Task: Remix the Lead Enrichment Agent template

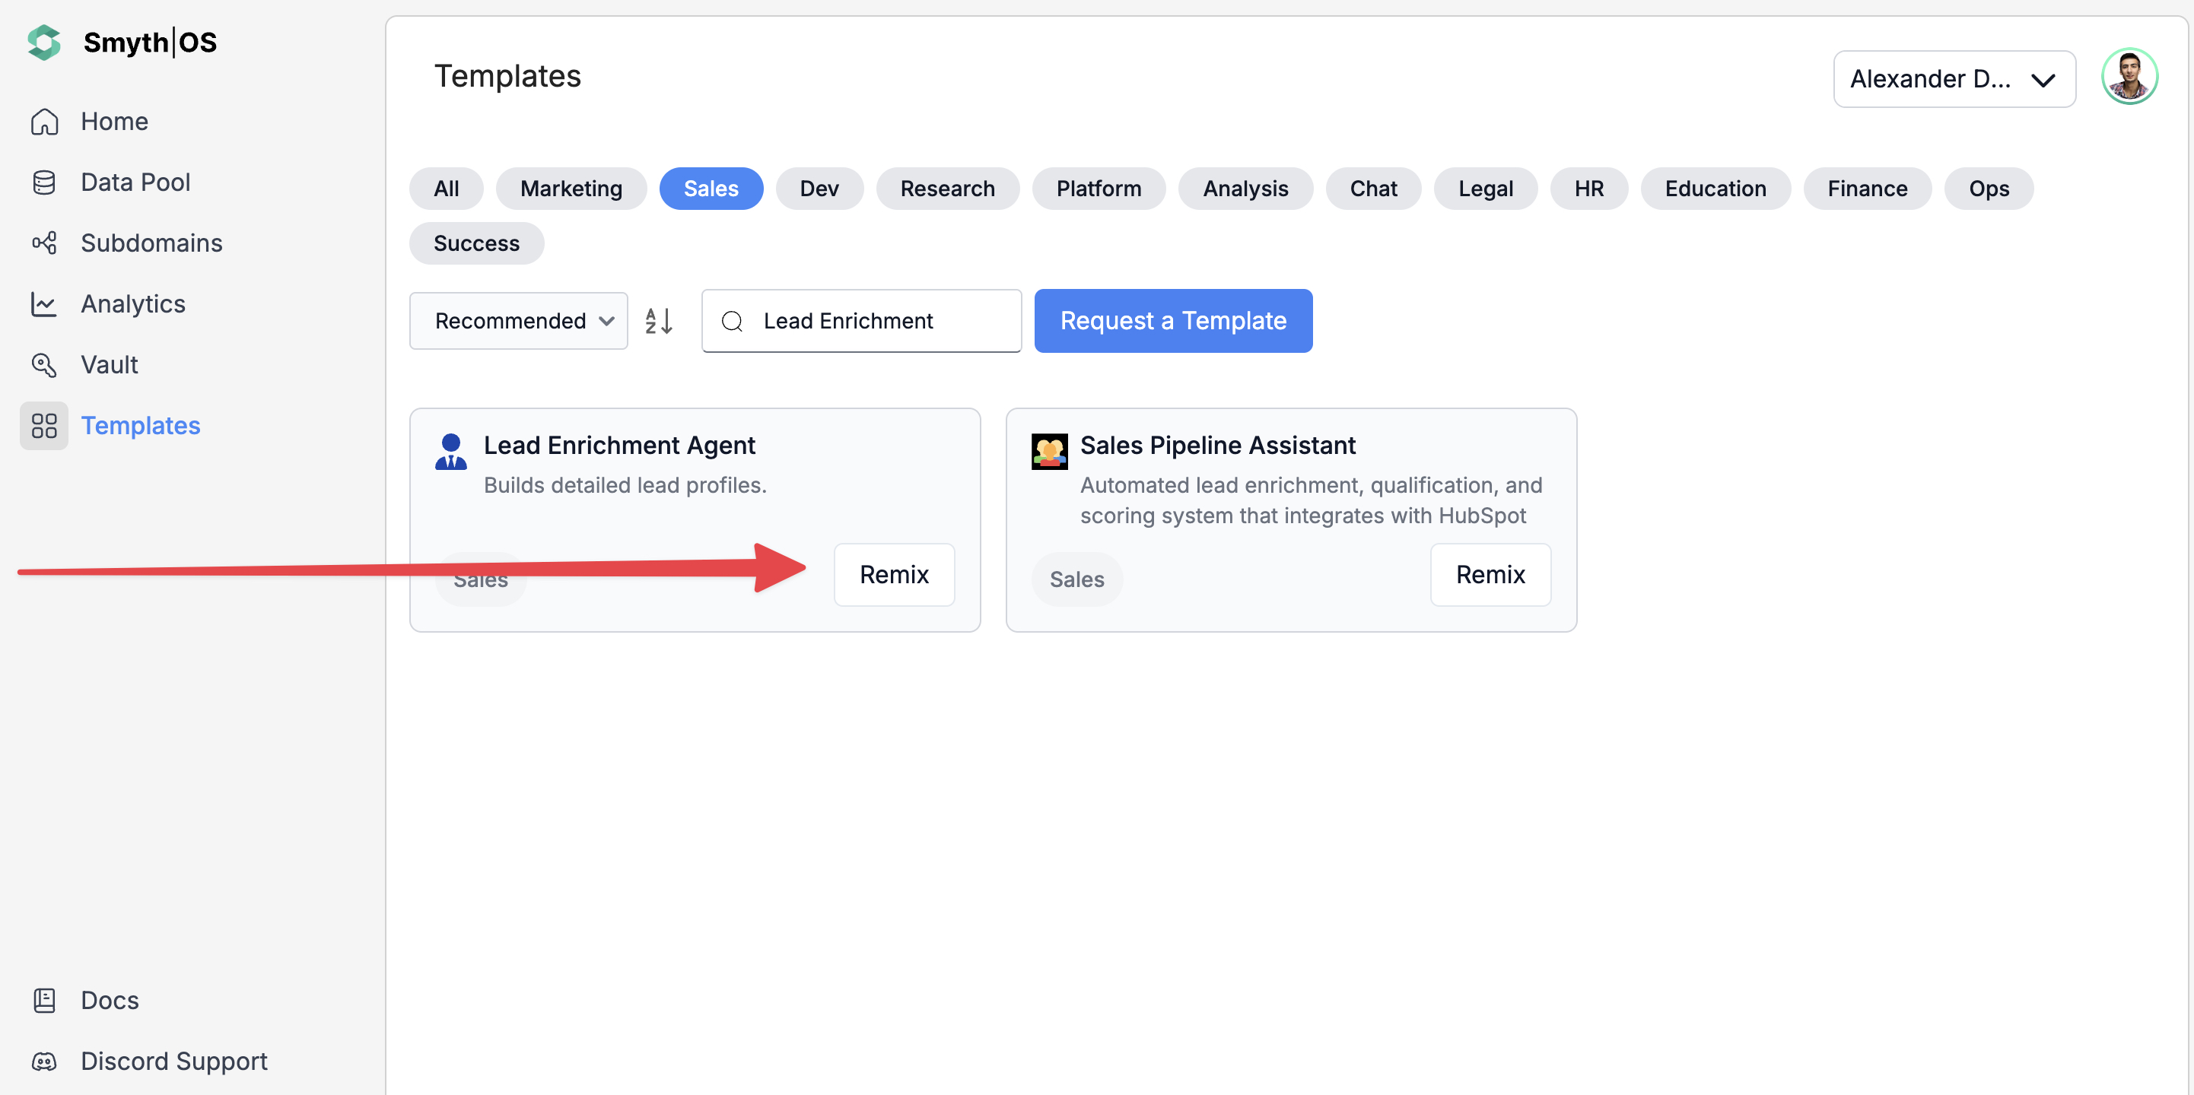Action: click(x=893, y=575)
